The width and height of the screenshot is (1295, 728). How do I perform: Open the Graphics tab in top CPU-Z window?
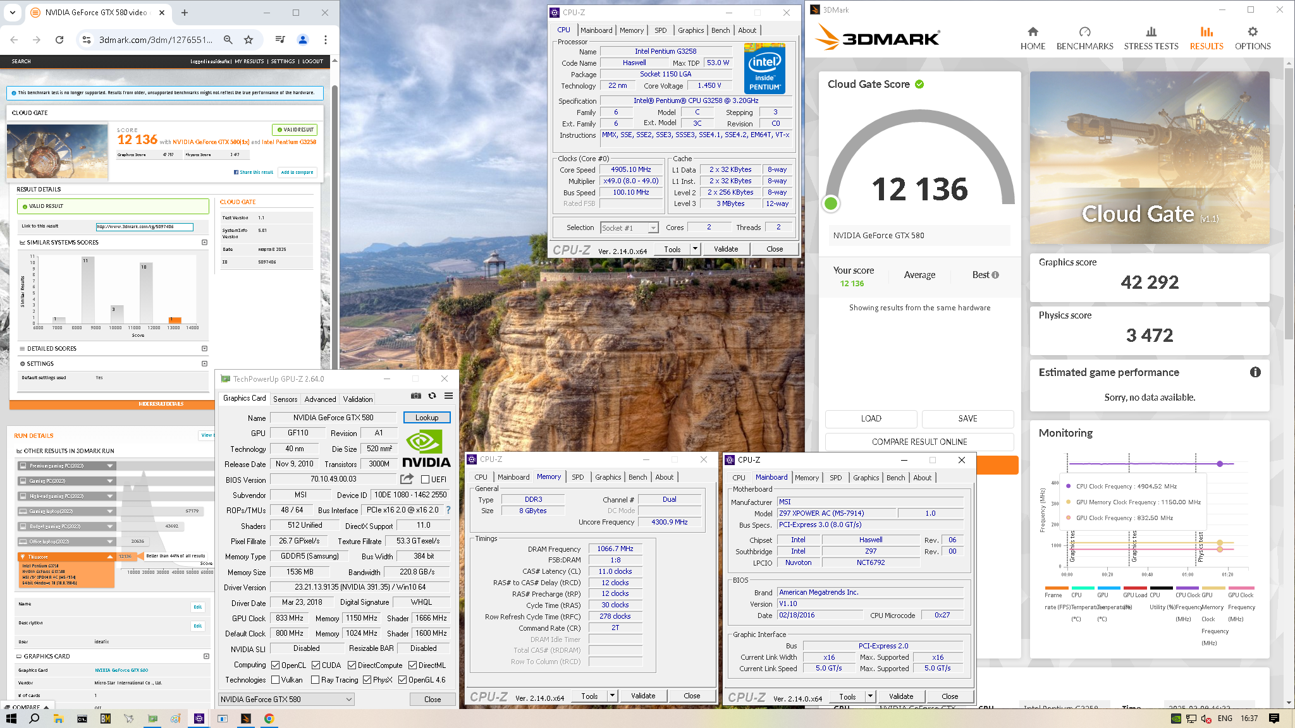coord(690,30)
